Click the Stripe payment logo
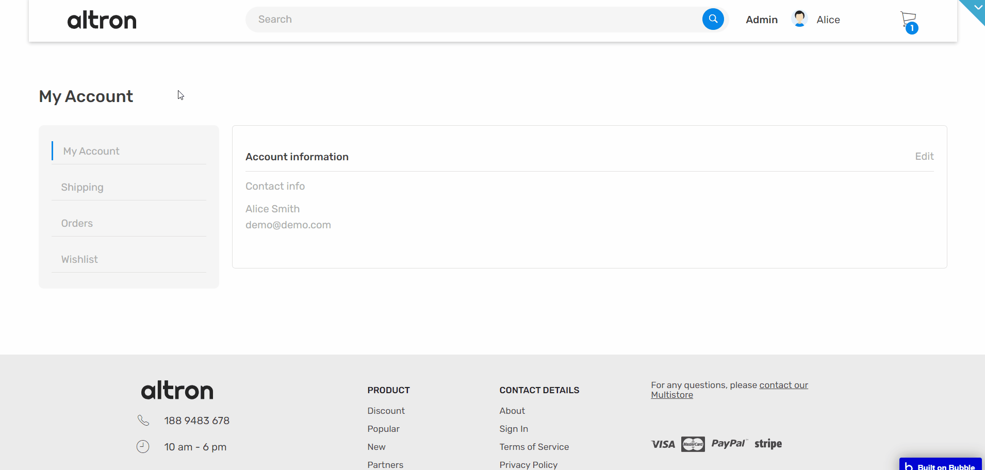Viewport: 985px width, 470px height. tap(768, 444)
